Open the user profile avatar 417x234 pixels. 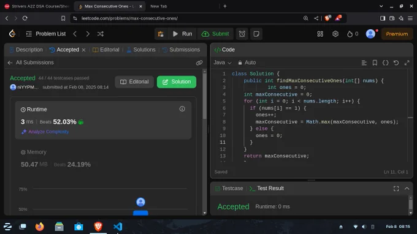370,34
